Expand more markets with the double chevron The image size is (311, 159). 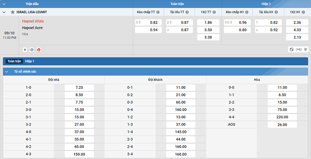[x=306, y=50]
